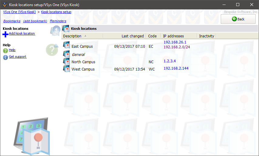Image resolution: width=259 pixels, height=156 pixels.
Task: Open the Reminders link
Action: pyautogui.click(x=58, y=21)
